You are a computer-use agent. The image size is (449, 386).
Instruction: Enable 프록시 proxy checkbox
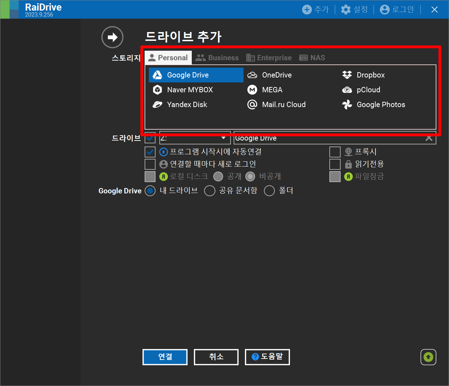pos(335,152)
